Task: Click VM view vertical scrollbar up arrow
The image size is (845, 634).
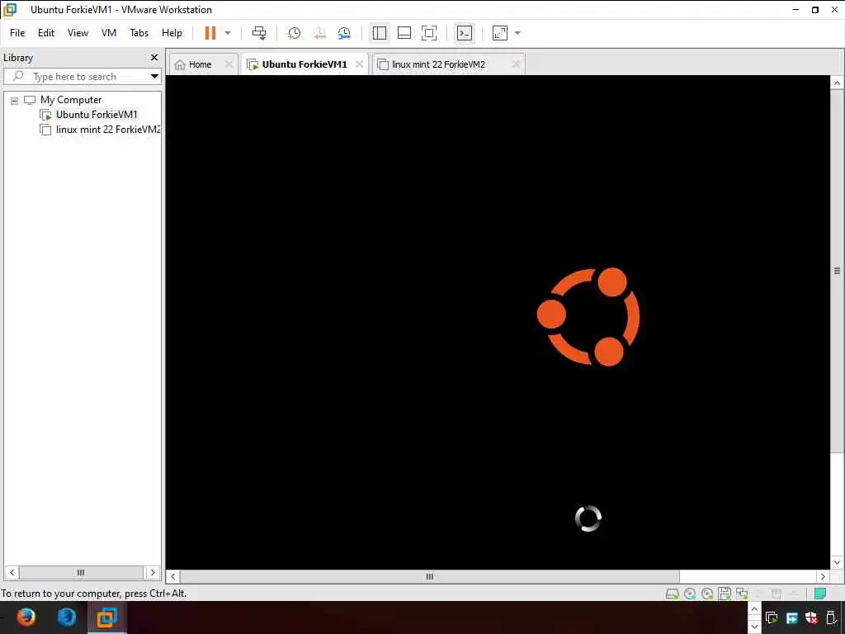Action: point(837,83)
